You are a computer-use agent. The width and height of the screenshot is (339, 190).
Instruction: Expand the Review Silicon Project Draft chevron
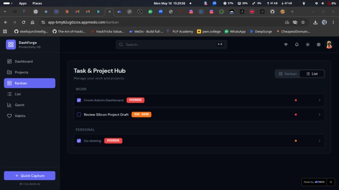319,115
